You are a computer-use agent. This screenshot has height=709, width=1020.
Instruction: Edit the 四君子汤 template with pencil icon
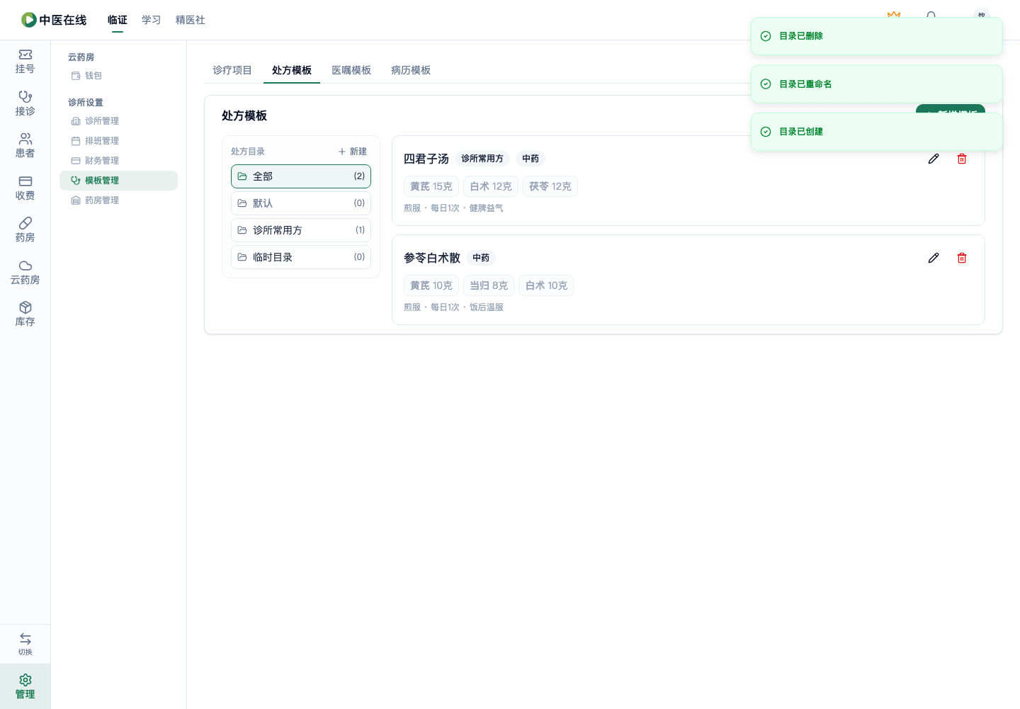[x=934, y=159]
